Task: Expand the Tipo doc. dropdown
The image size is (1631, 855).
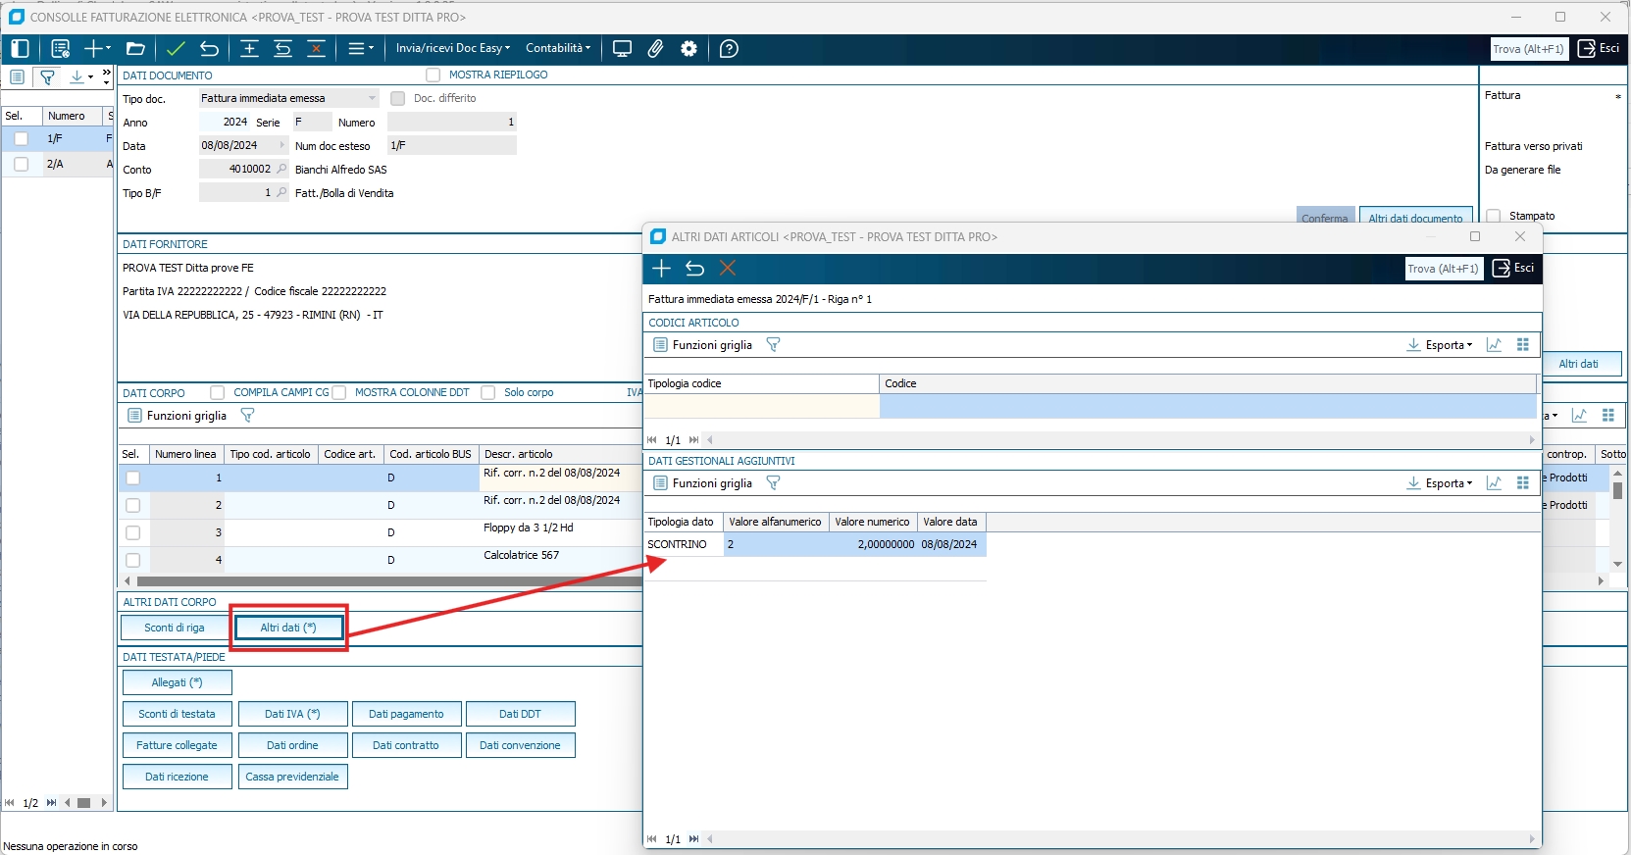Action: [372, 98]
